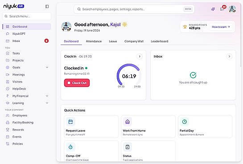Click the sun icon beside Kajol
243x164 pixels.
tap(125, 25)
